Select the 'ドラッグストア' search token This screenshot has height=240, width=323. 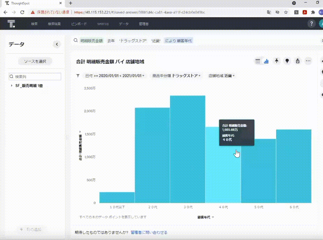point(133,41)
